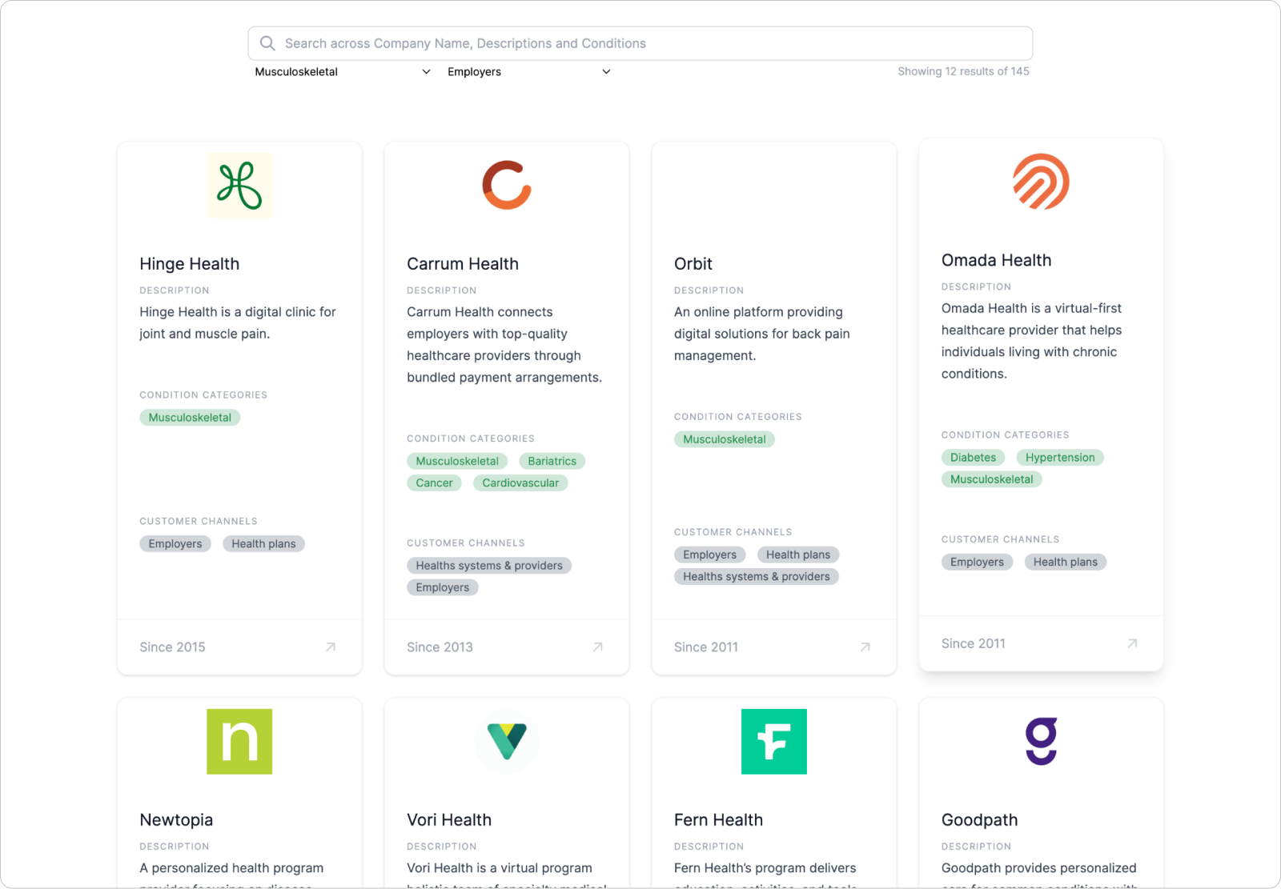1281x889 pixels.
Task: Open Carrum Health external link arrow
Action: (597, 647)
